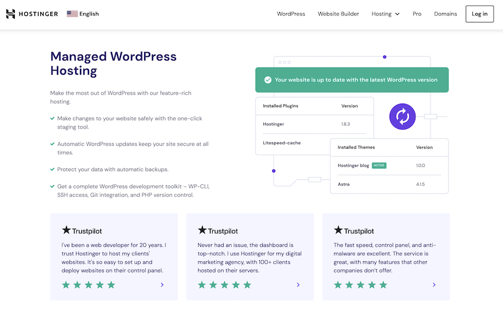Click the purple refresh sync icon
The width and height of the screenshot is (503, 314).
pos(402,116)
